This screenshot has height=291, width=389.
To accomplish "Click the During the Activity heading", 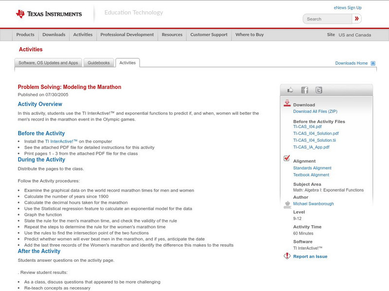I will pos(41,160).
